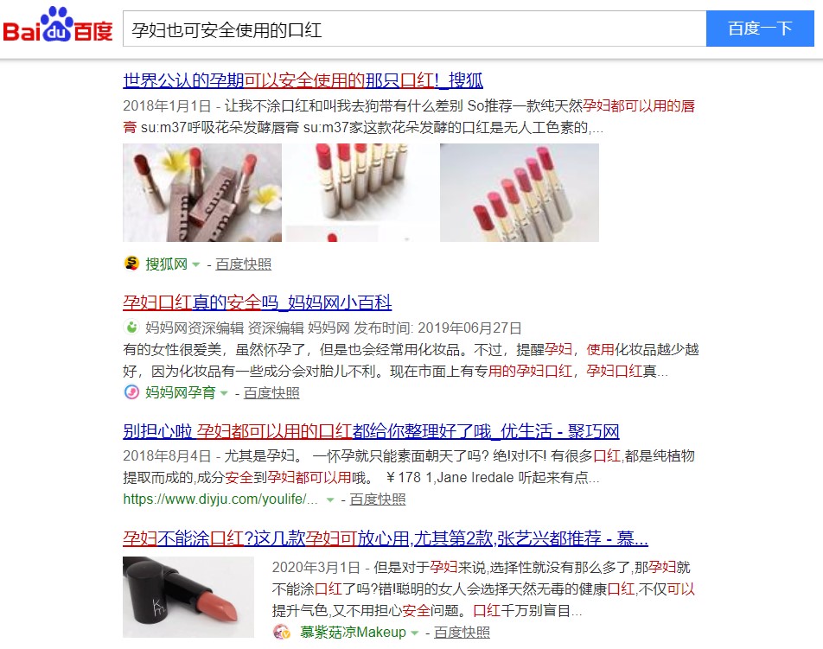The height and width of the screenshot is (649, 823).
Task: Open the black lipstick tube thumbnail
Action: [x=188, y=597]
